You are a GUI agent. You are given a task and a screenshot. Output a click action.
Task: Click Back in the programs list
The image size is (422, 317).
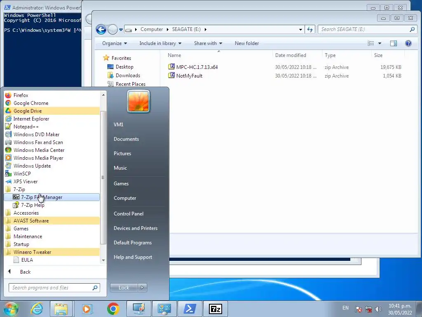point(25,272)
